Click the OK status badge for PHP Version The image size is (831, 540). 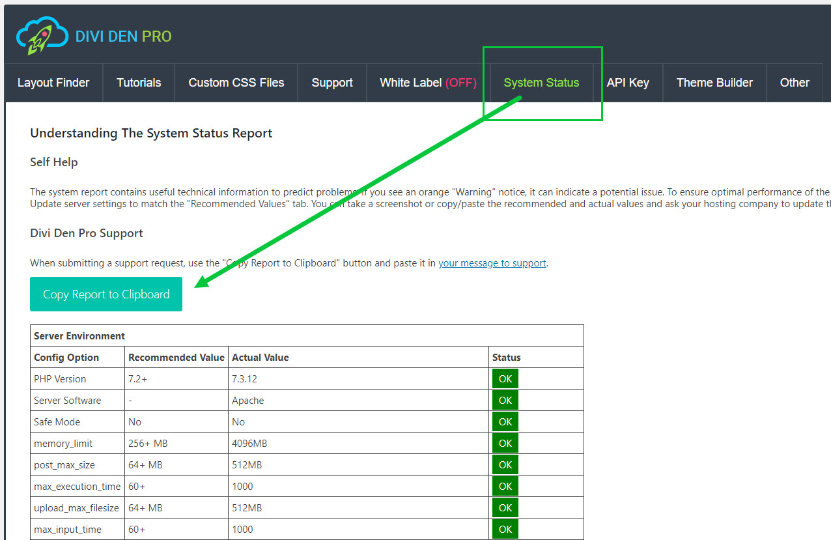505,379
